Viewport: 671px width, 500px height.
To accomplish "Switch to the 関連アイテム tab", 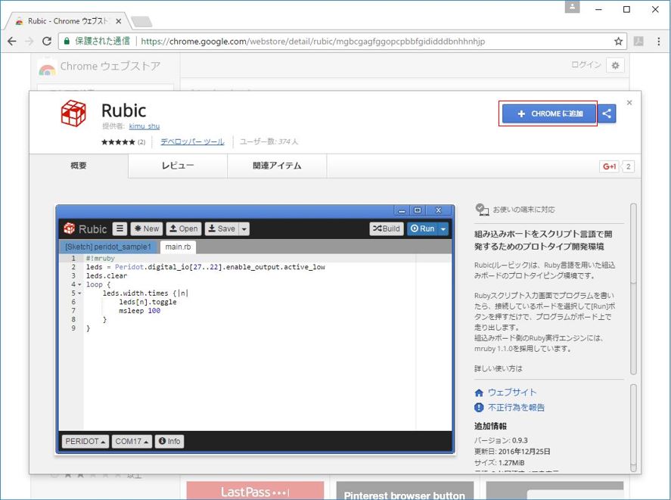I will coord(277,166).
